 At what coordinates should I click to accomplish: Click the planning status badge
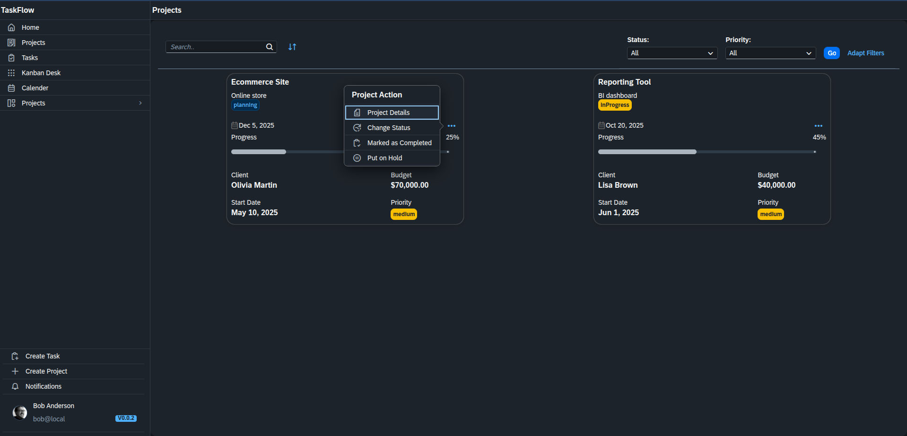coord(245,105)
